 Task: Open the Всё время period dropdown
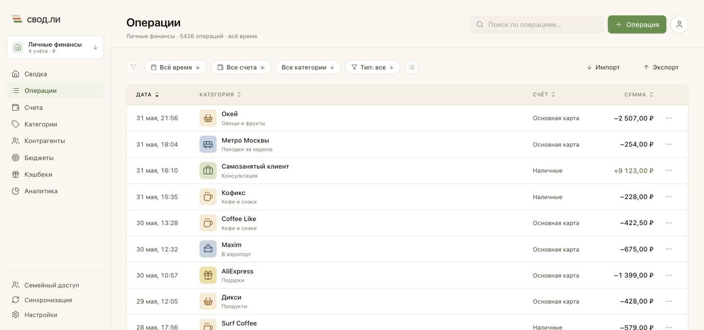(176, 67)
